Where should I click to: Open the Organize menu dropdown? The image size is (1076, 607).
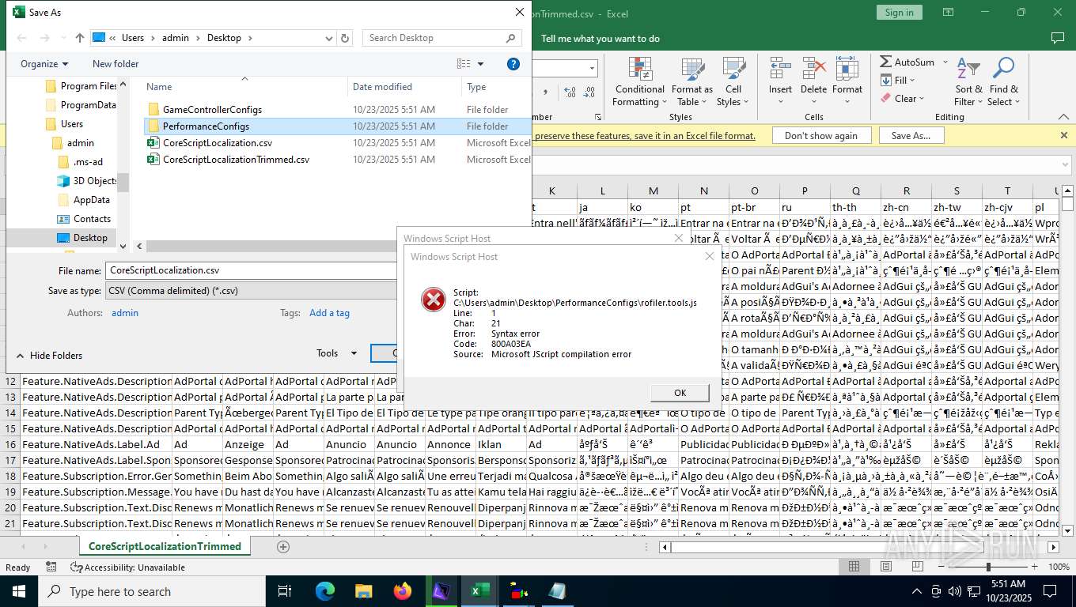[44, 64]
